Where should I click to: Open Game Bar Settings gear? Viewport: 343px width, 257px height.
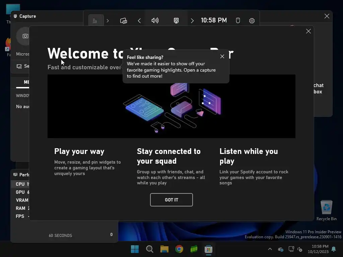pos(252,21)
